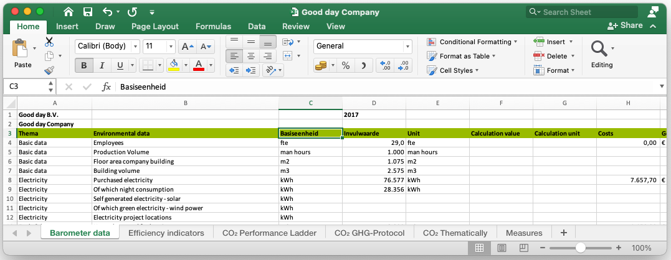The image size is (671, 260).
Task: Toggle Underline formatting
Action: (x=120, y=65)
